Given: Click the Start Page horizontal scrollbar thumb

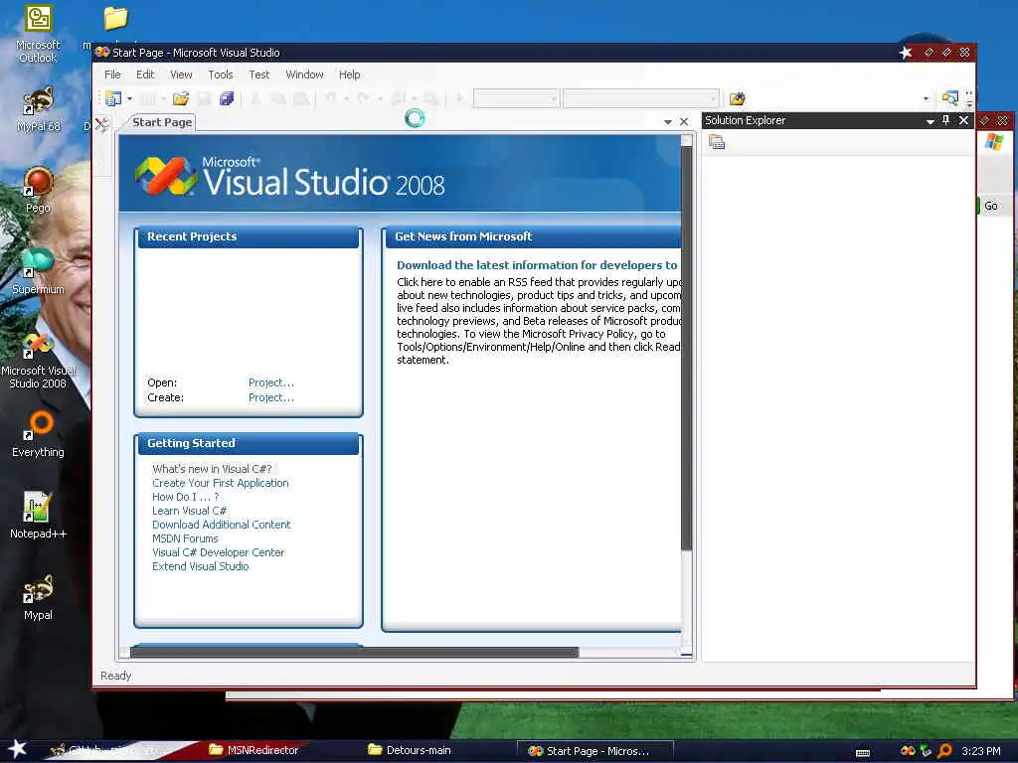Looking at the screenshot, I should 355,652.
